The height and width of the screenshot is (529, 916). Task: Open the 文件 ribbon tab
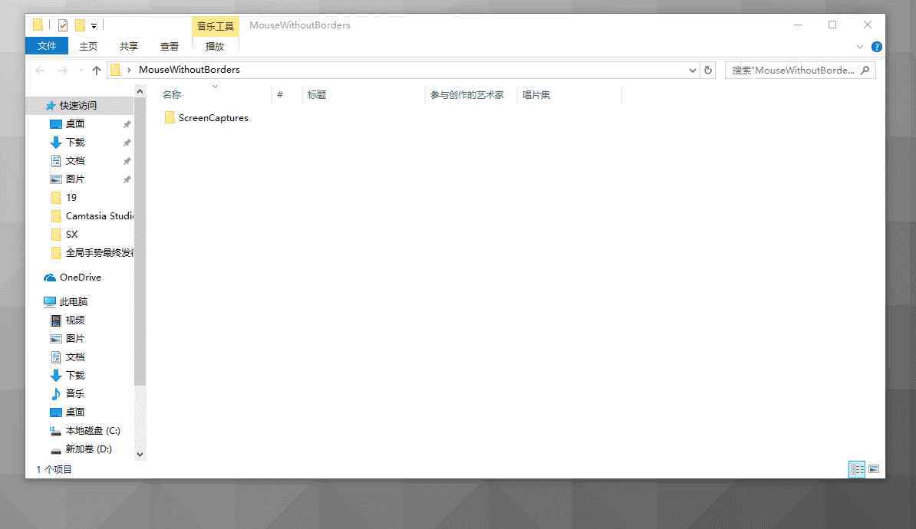47,46
